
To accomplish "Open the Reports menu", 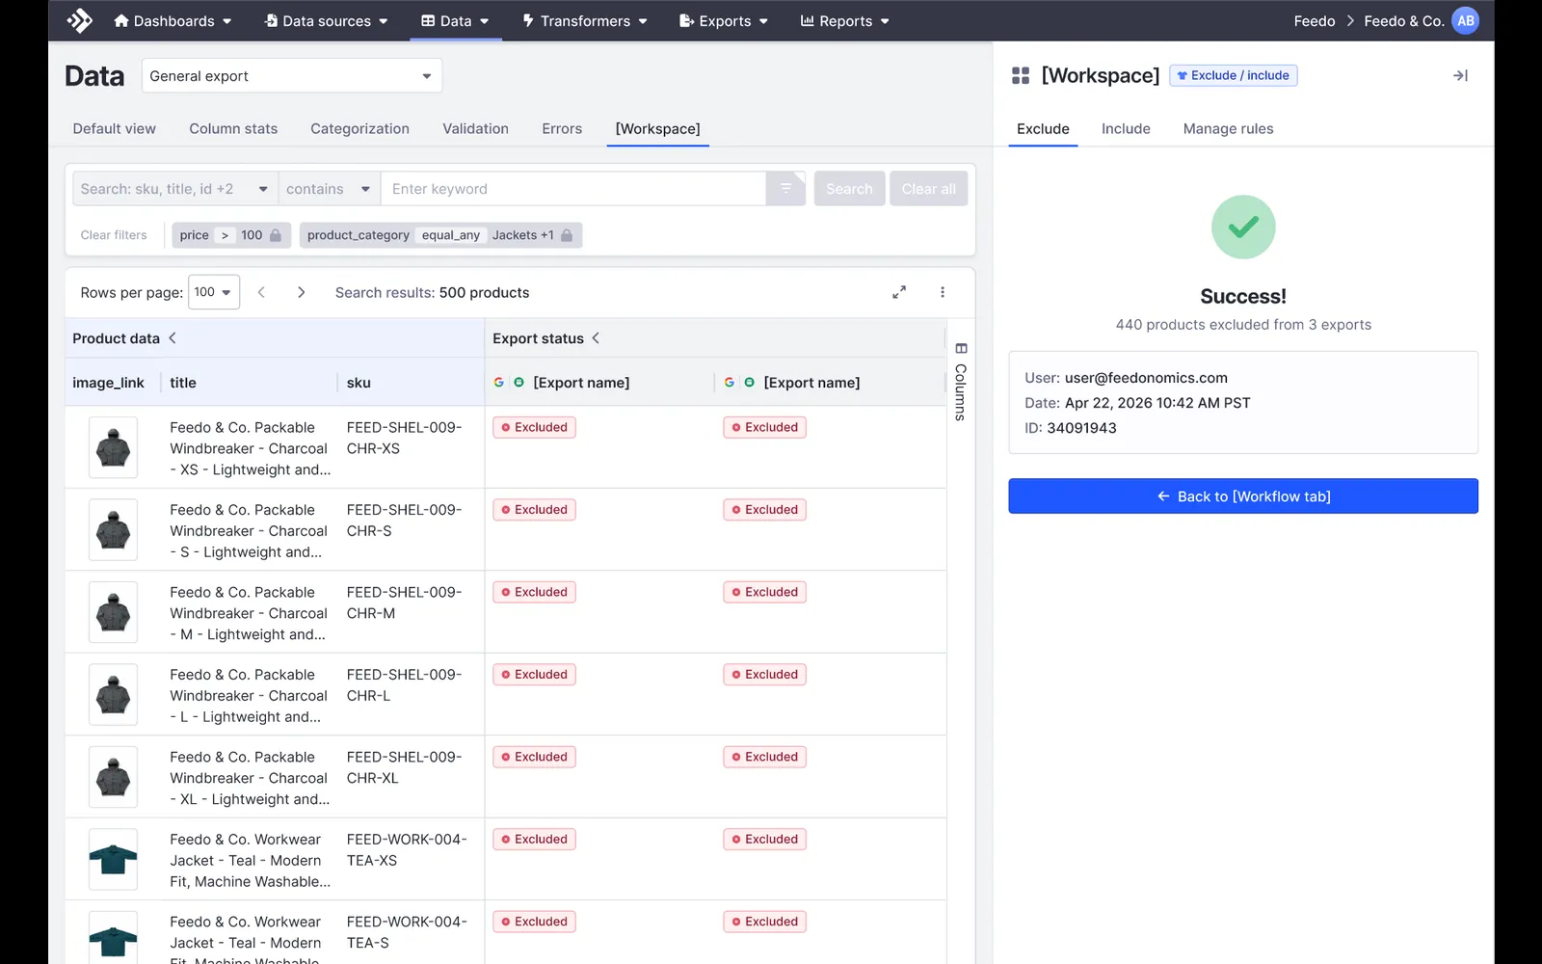I will coord(845,20).
